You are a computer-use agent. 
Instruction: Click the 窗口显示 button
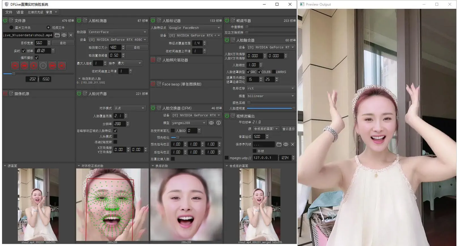289,129
